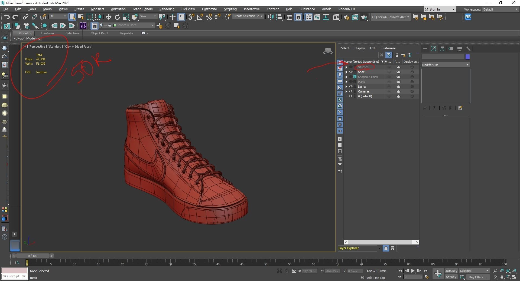Open the Modifiers menu
This screenshot has width=520, height=281.
click(97, 9)
